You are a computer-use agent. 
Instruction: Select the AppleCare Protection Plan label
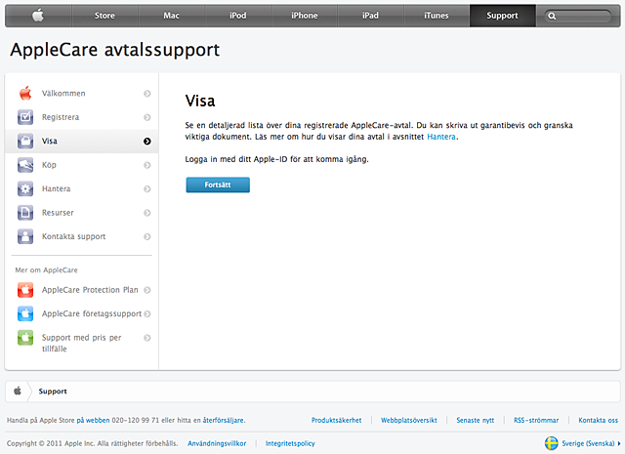click(90, 290)
